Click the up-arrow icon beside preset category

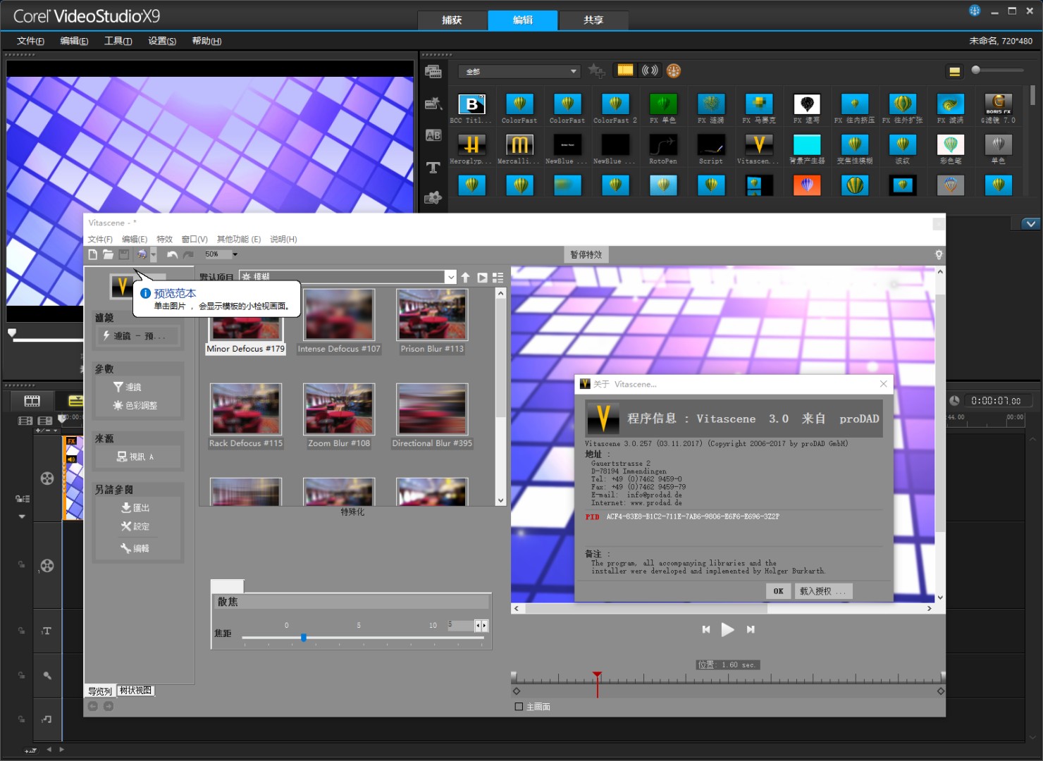point(465,278)
